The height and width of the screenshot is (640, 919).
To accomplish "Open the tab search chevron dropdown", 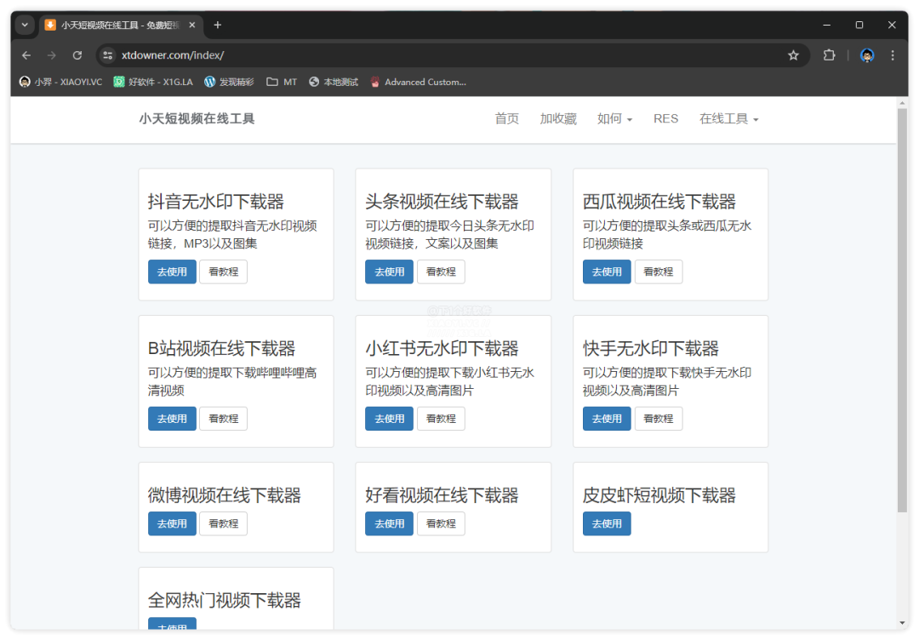I will pyautogui.click(x=25, y=25).
